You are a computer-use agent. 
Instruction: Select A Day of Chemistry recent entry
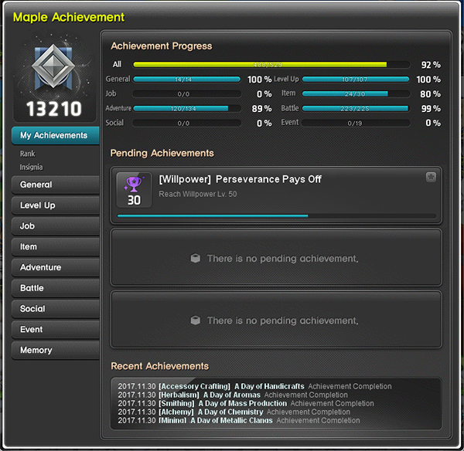click(x=234, y=412)
